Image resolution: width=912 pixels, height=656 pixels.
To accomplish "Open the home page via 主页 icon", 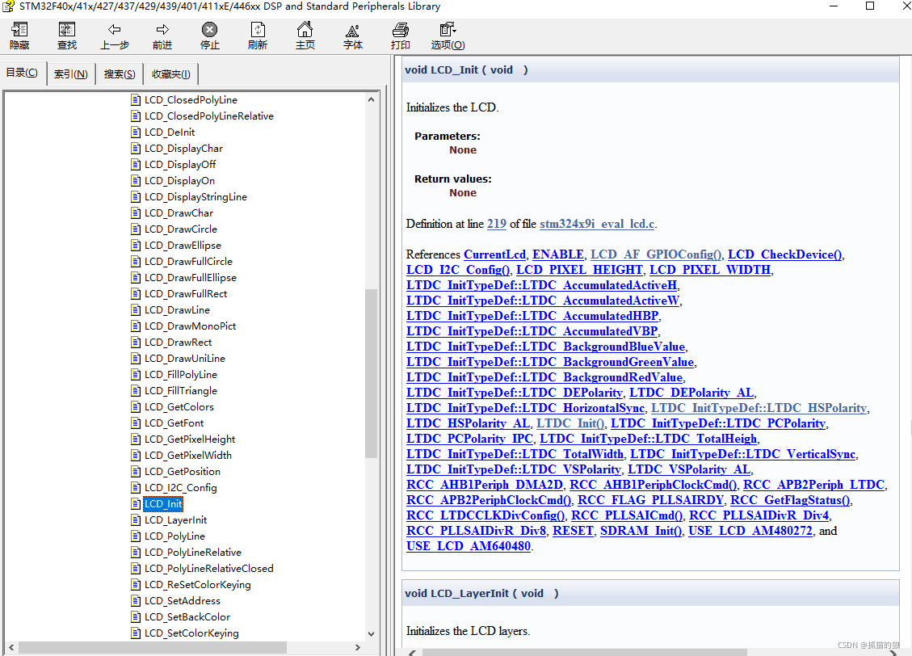I will (x=305, y=30).
